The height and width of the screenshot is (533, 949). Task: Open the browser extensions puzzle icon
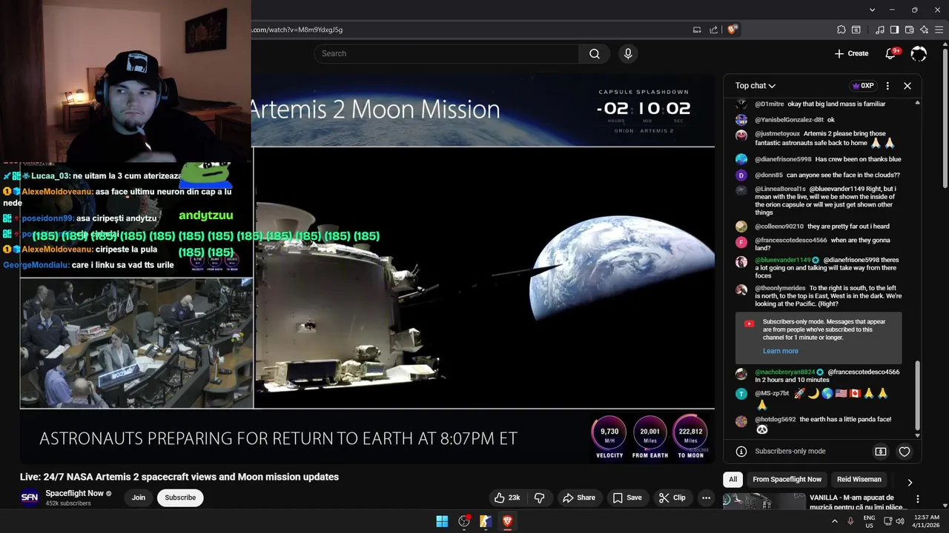click(841, 30)
